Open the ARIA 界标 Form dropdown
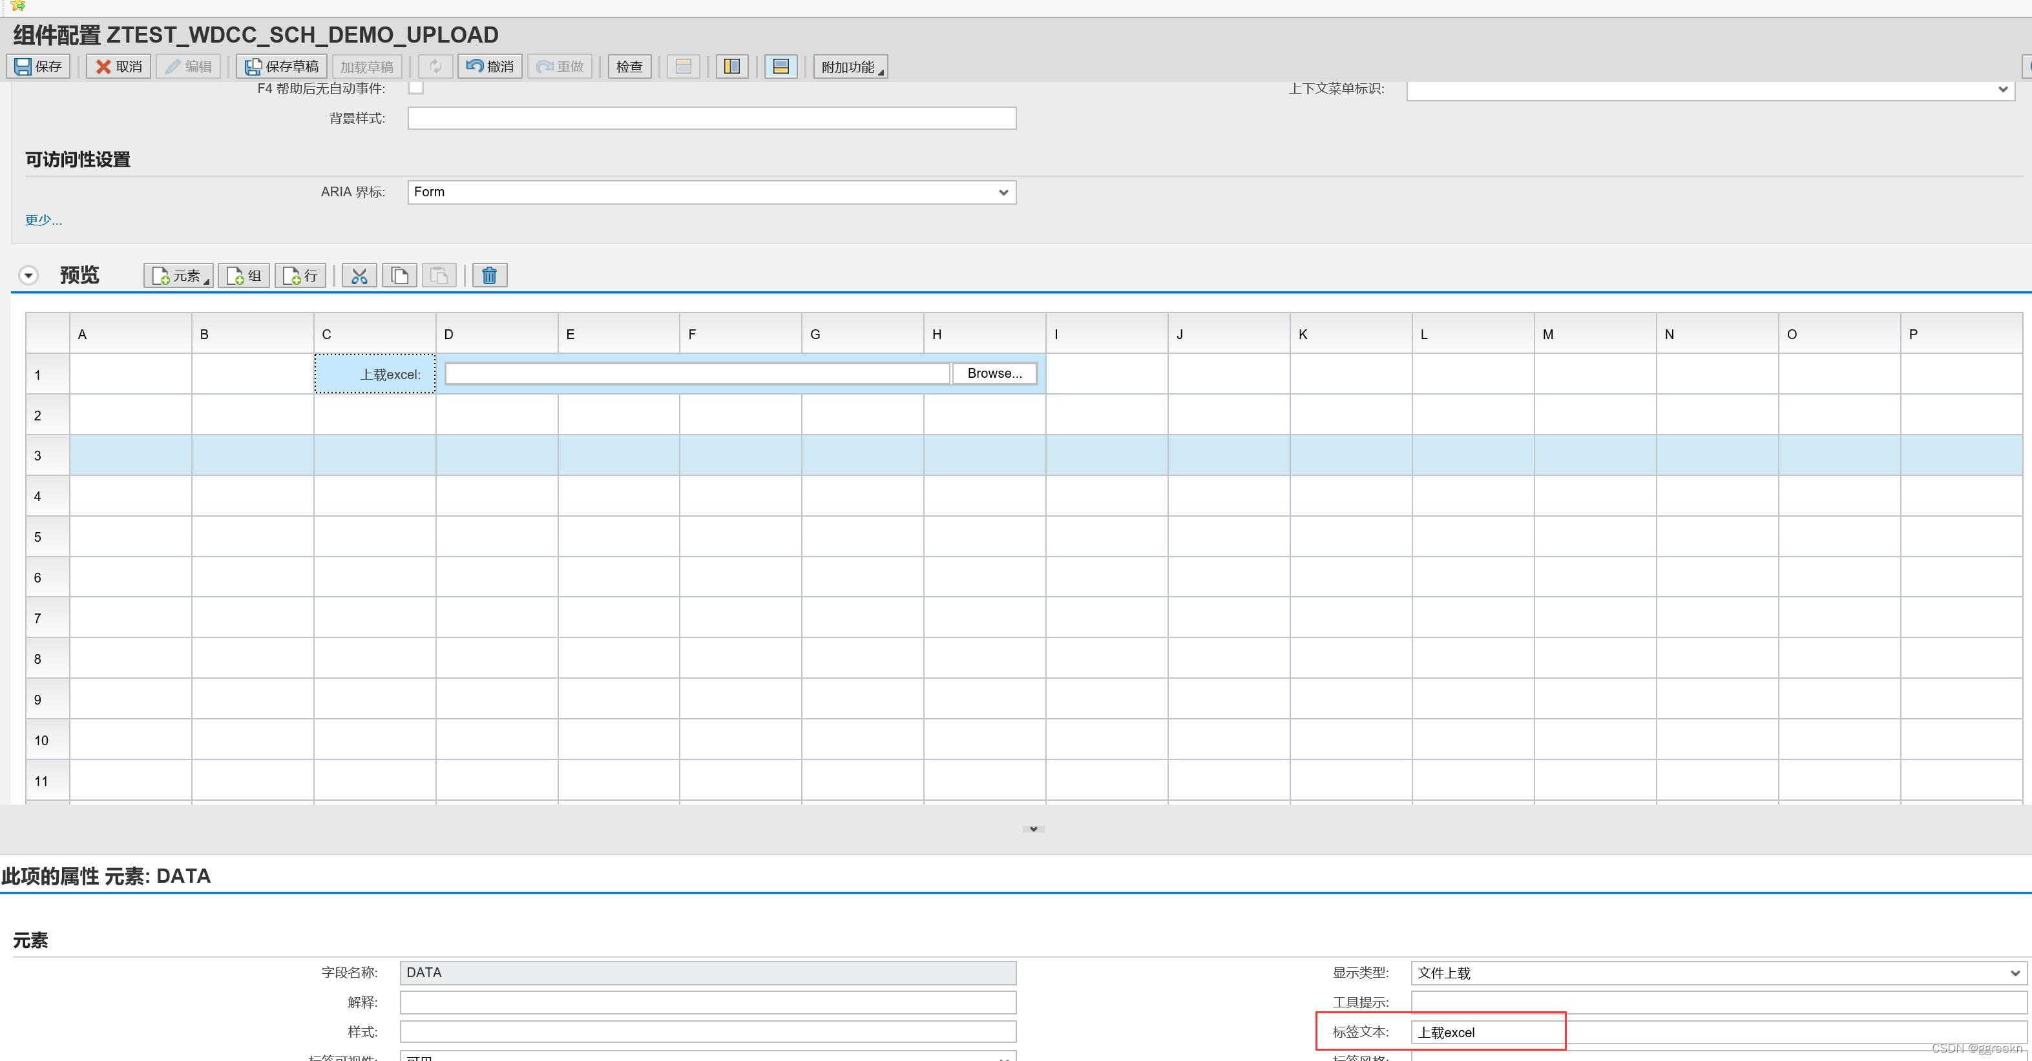 pyautogui.click(x=711, y=192)
